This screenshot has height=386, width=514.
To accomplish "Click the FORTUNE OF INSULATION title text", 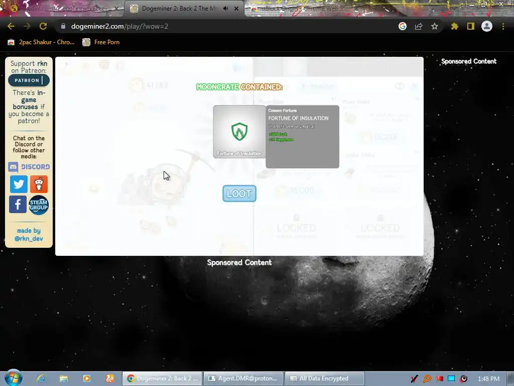I will tap(298, 118).
